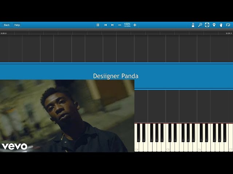This screenshot has height=174, width=233.
Task: Increase playback speed with plus button
Action: [x=135, y=25]
